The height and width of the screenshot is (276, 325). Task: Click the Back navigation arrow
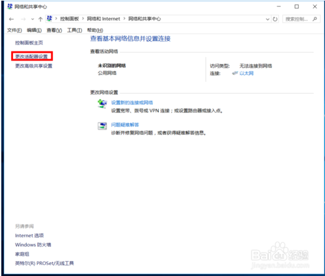[12, 20]
